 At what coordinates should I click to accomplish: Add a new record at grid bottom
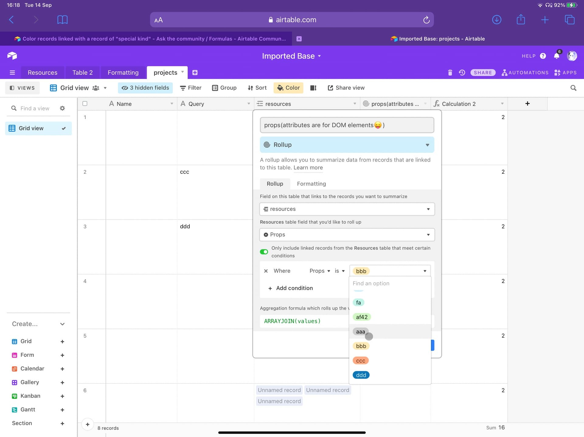[x=87, y=425]
